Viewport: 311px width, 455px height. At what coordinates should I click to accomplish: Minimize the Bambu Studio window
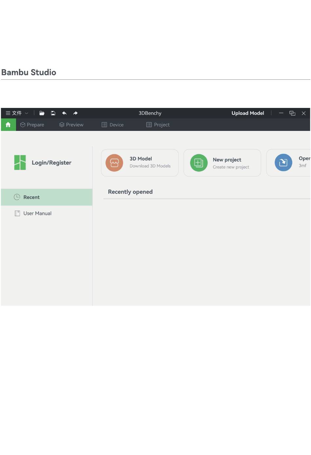pos(281,113)
